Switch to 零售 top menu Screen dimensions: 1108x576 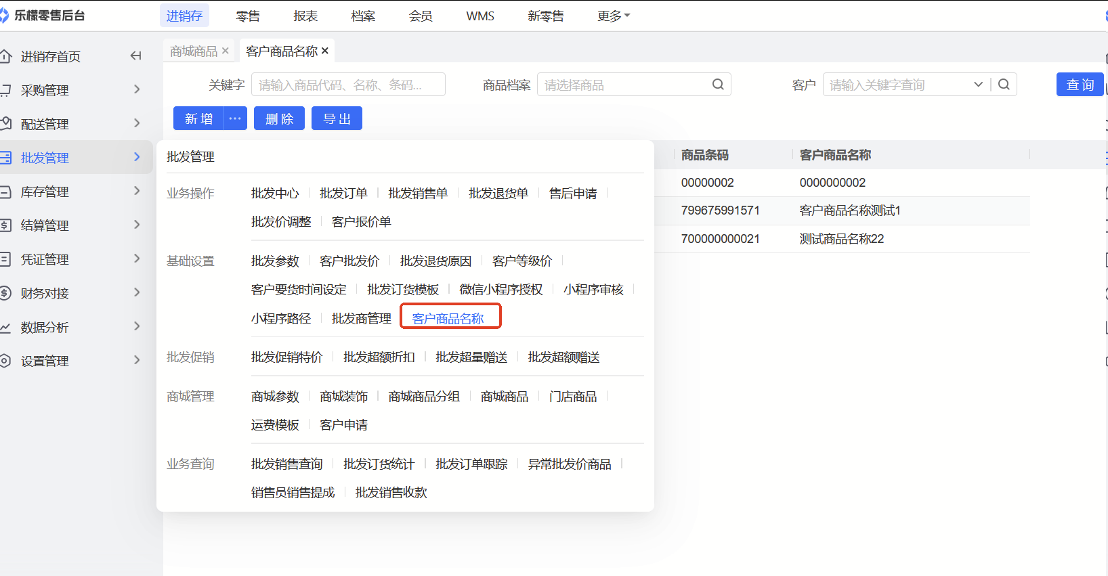(248, 16)
